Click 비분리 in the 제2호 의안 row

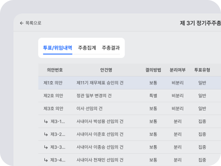click(x=177, y=96)
